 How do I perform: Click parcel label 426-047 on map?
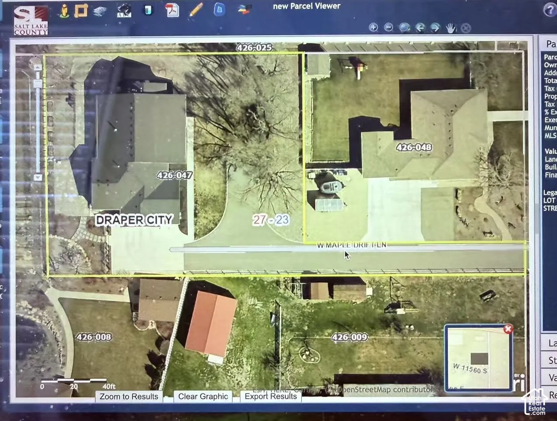[174, 175]
